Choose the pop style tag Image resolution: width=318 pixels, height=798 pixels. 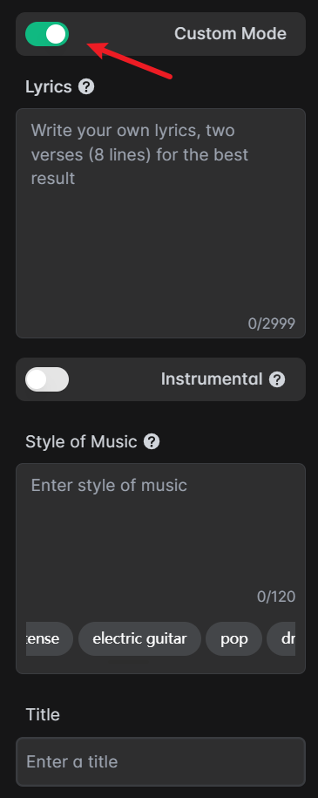tap(234, 638)
